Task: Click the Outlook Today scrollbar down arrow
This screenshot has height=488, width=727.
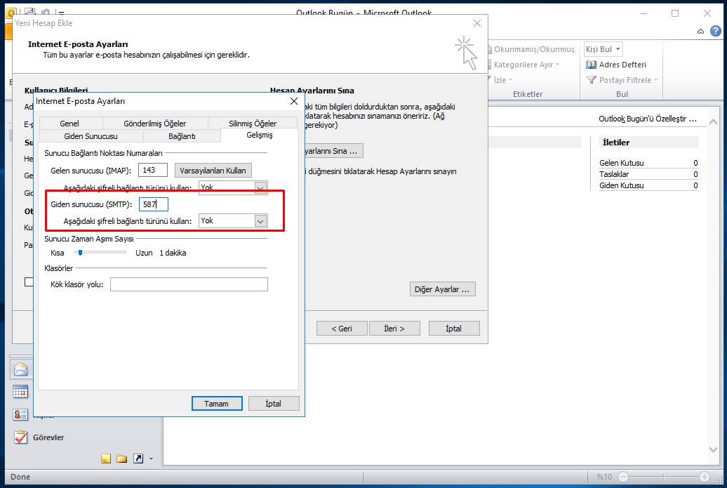Action: 713,449
